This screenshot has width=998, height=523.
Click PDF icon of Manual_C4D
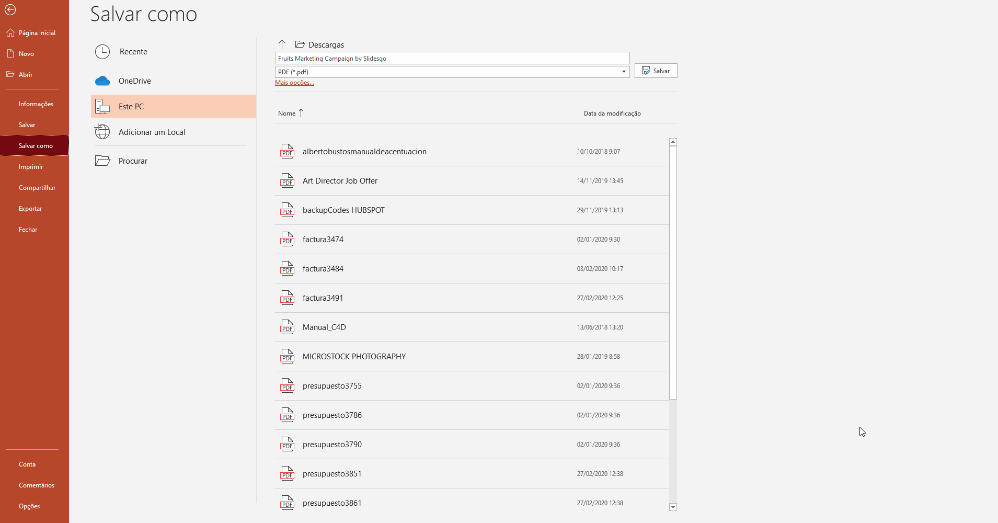pyautogui.click(x=287, y=327)
